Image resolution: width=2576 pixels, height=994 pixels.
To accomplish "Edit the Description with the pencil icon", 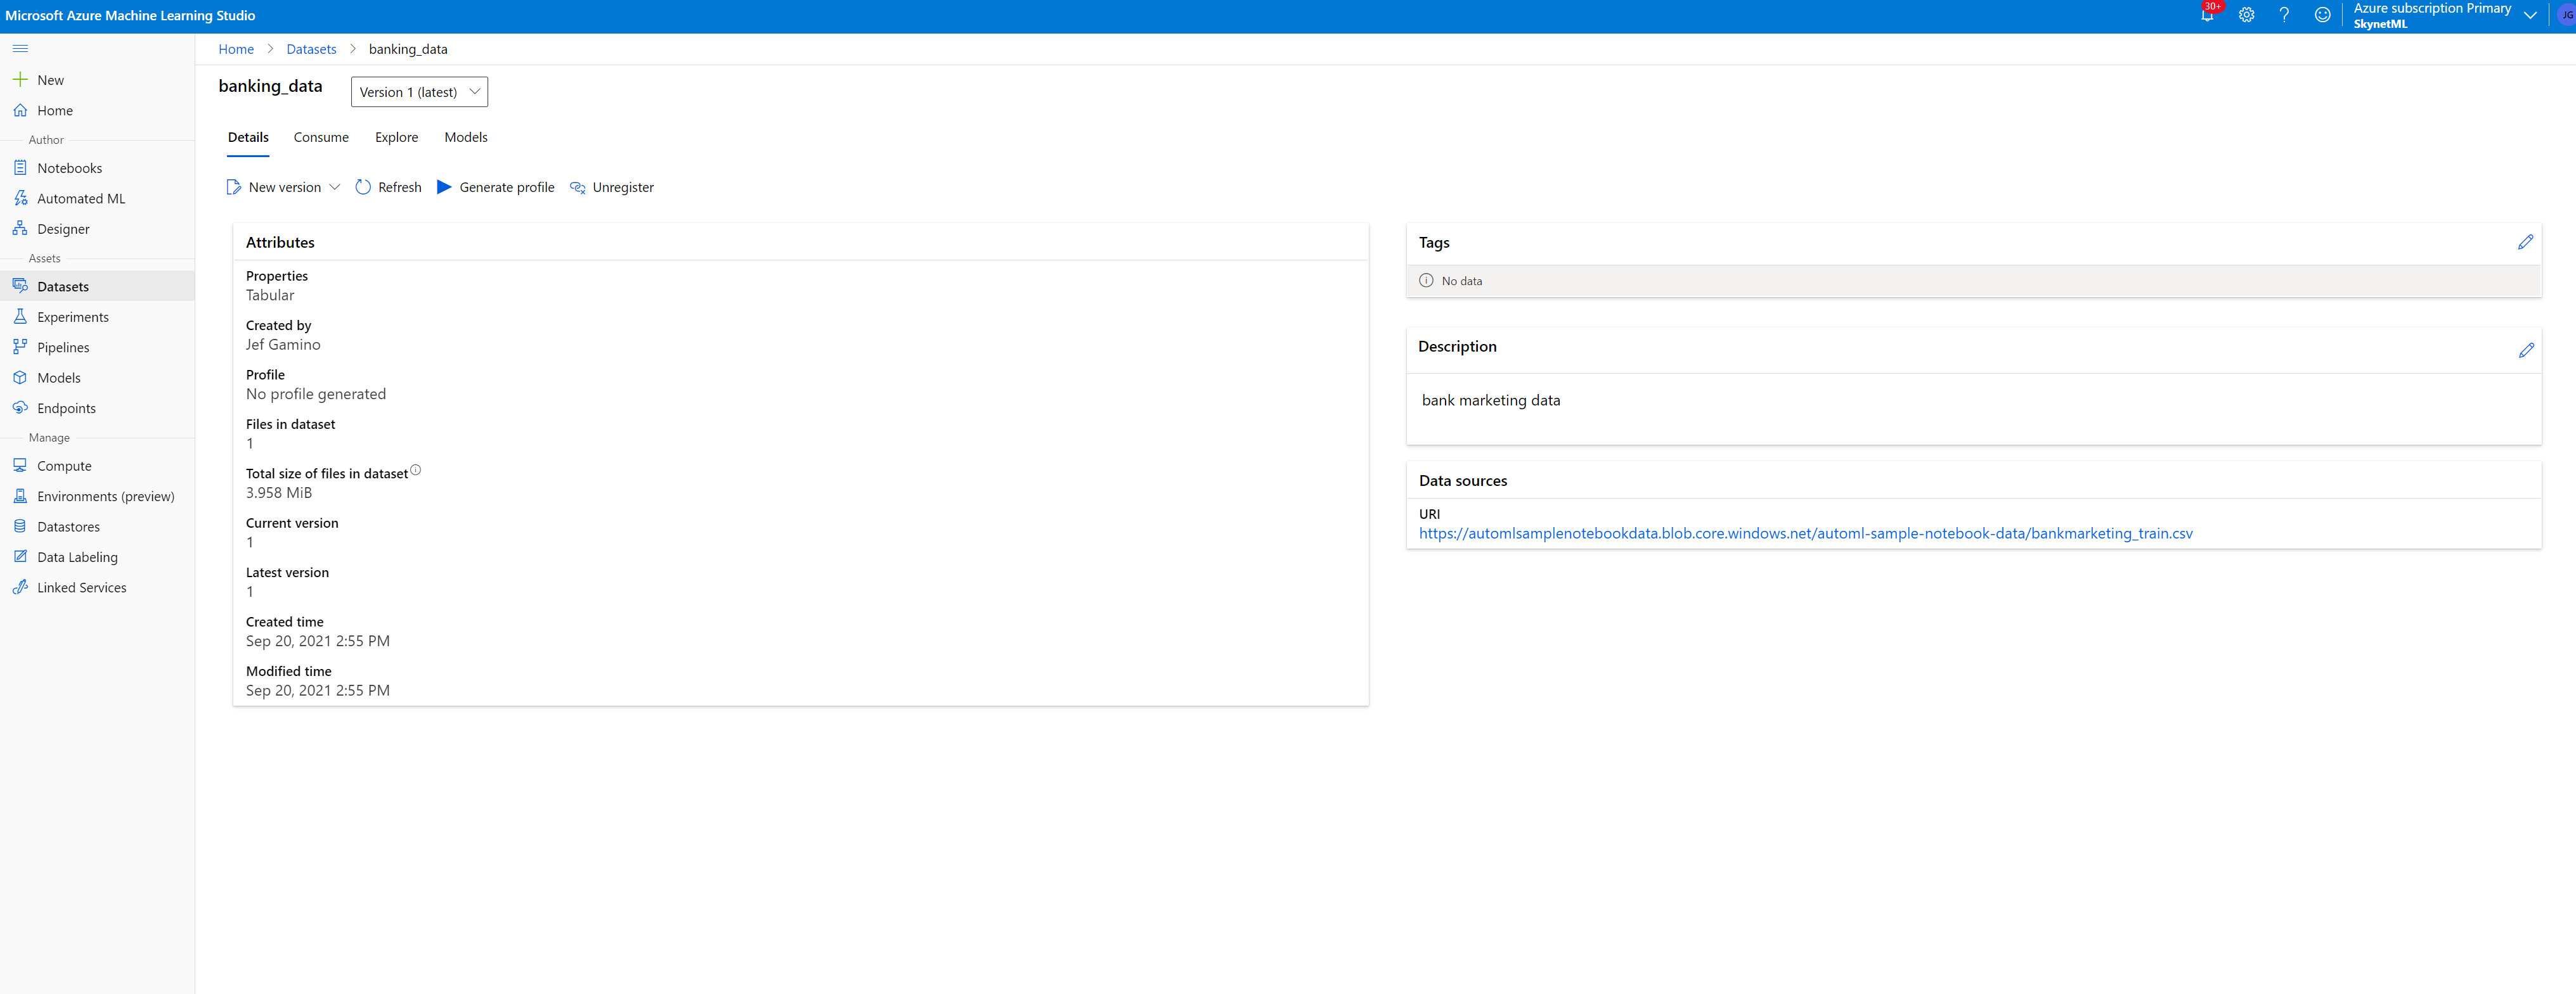I will tap(2526, 350).
